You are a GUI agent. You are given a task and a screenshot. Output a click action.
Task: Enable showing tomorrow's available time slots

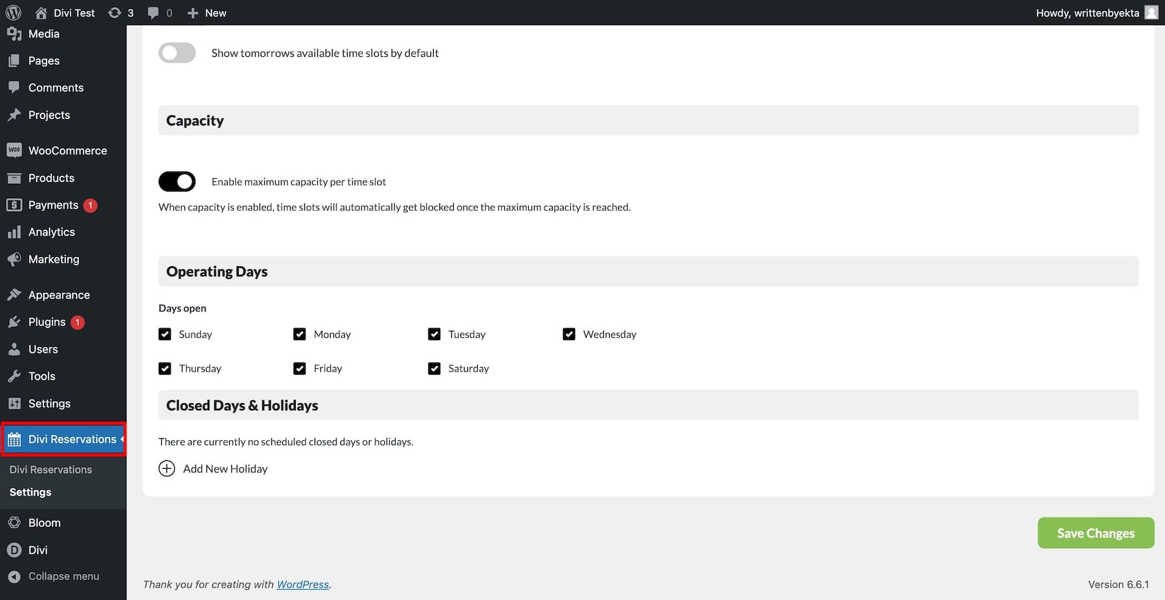click(177, 52)
